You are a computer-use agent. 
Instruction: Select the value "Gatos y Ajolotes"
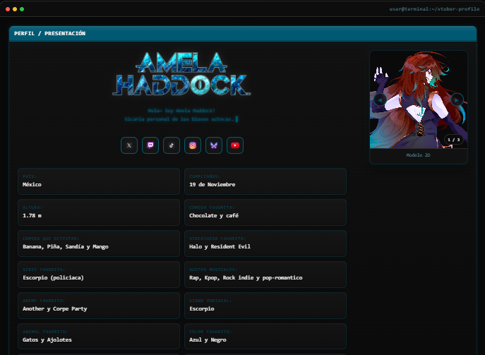47,339
